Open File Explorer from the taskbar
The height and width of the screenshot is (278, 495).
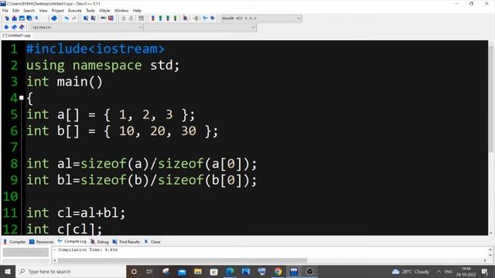[x=198, y=271]
